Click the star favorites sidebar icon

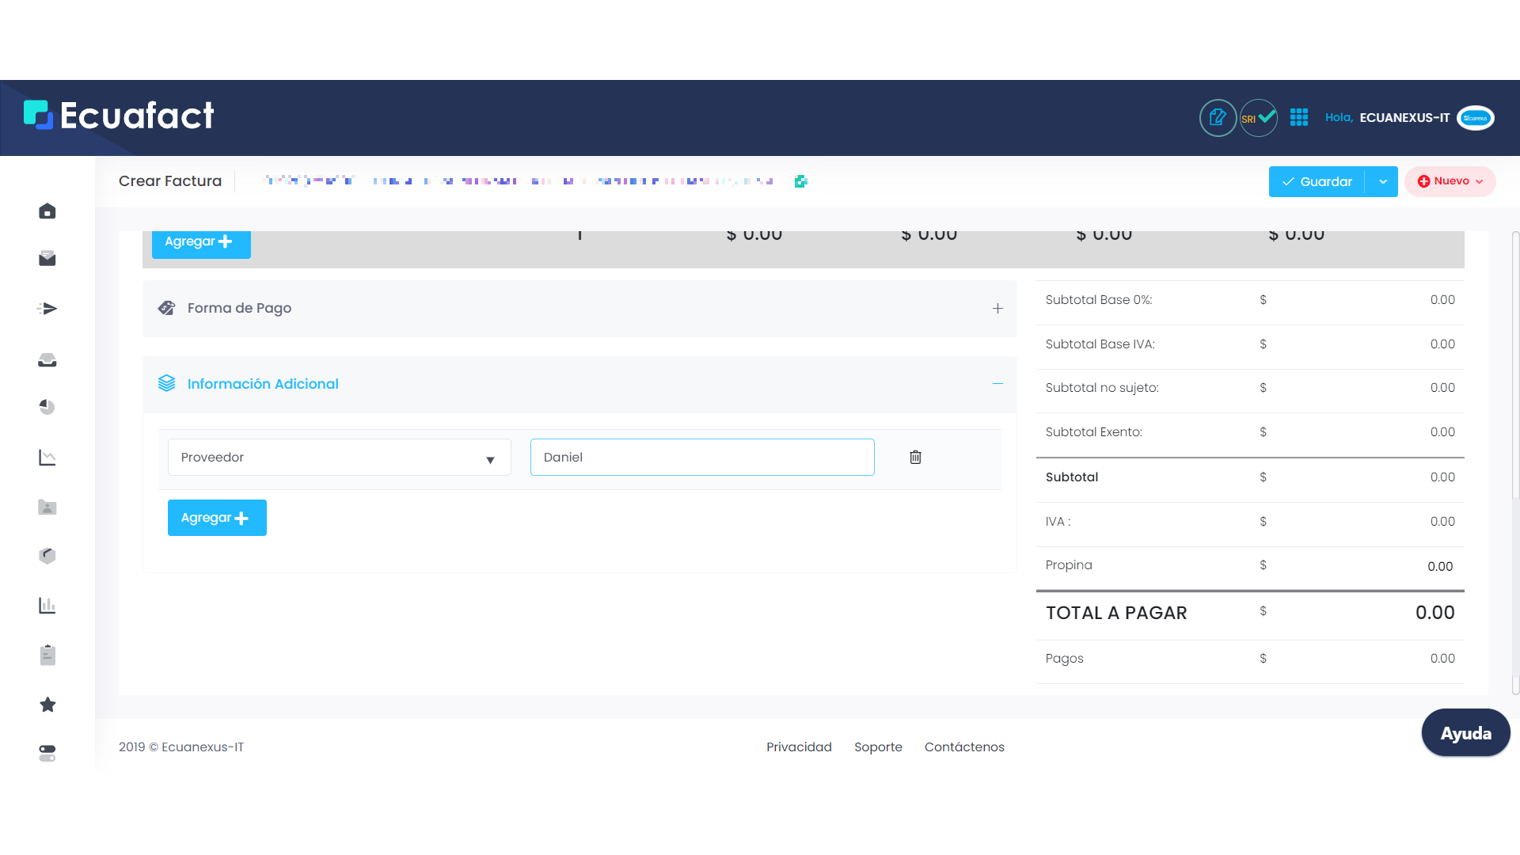[47, 705]
